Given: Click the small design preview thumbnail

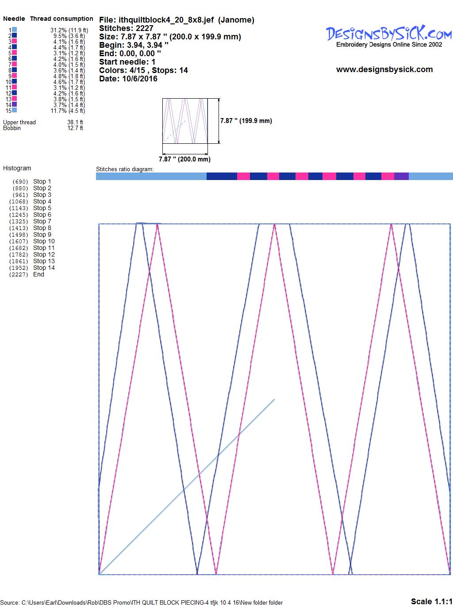Looking at the screenshot, I should [185, 121].
